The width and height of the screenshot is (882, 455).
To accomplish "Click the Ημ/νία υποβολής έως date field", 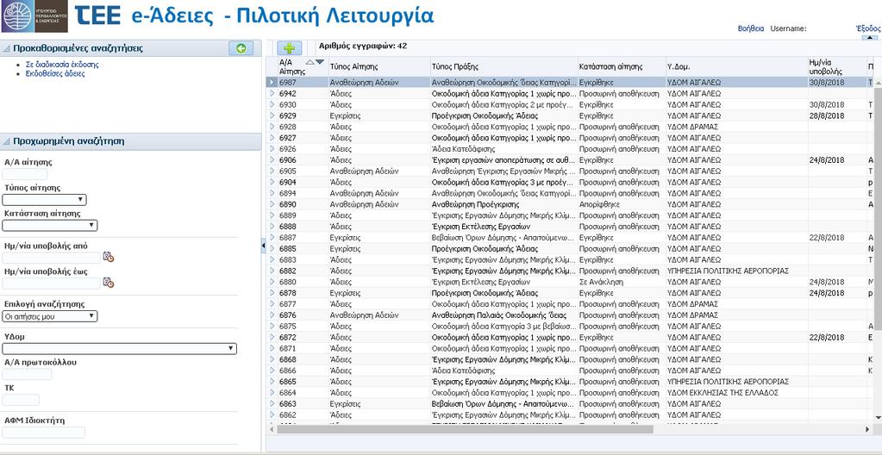I will click(51, 283).
